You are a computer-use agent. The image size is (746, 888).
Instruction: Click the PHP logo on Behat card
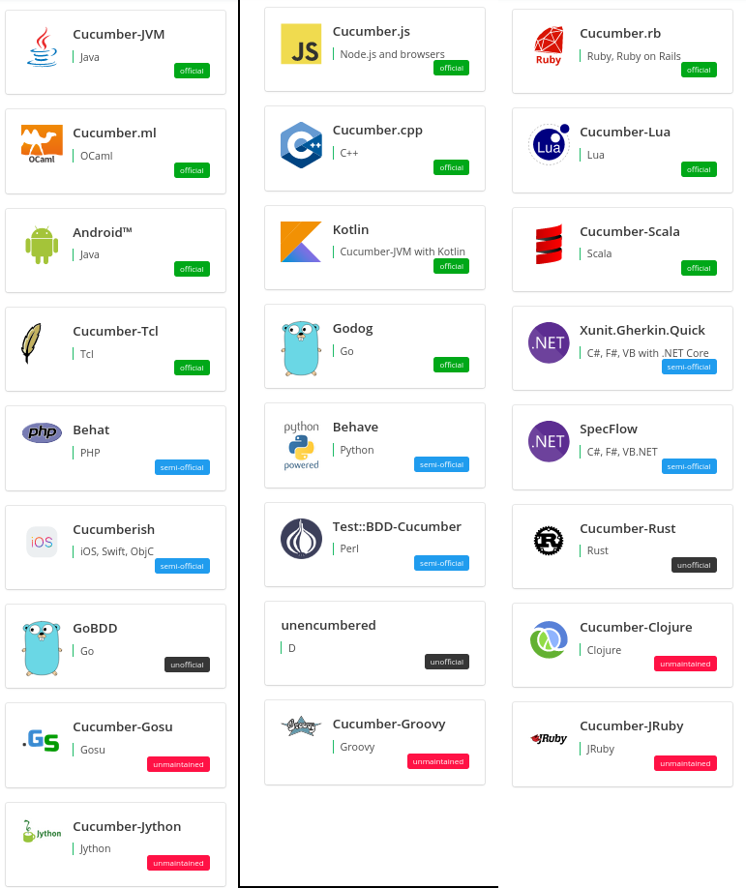(42, 432)
